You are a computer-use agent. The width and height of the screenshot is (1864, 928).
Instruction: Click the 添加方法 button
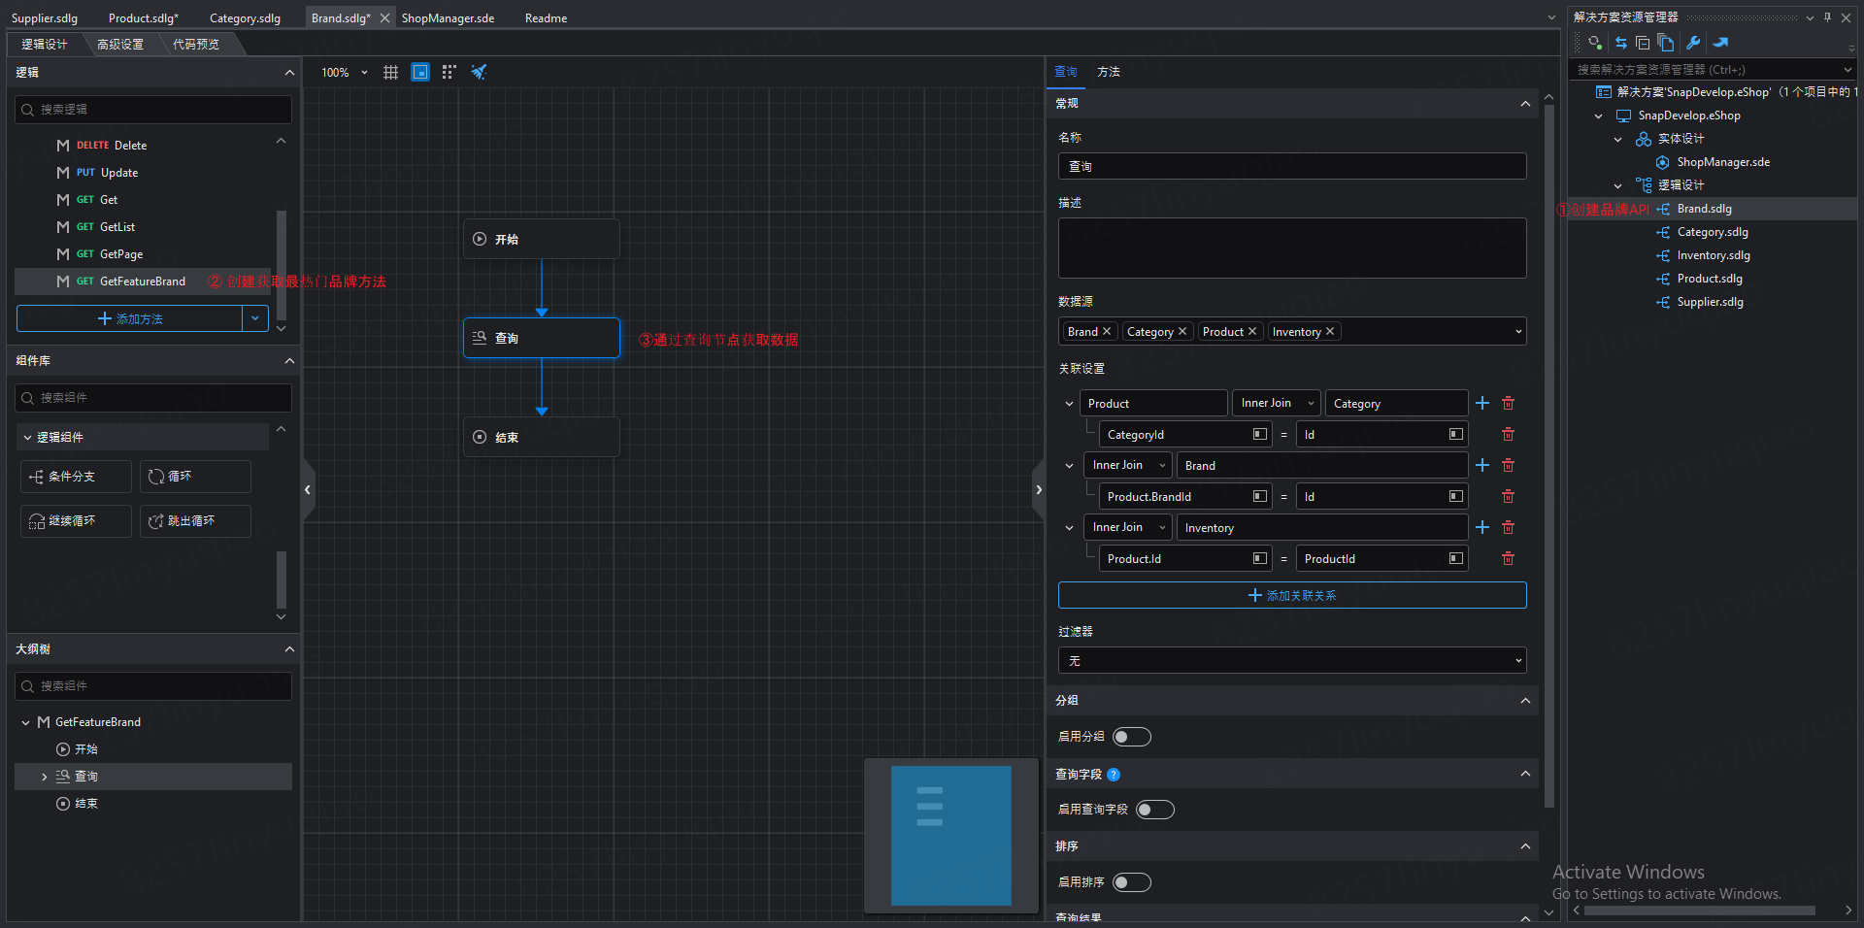[x=130, y=318]
